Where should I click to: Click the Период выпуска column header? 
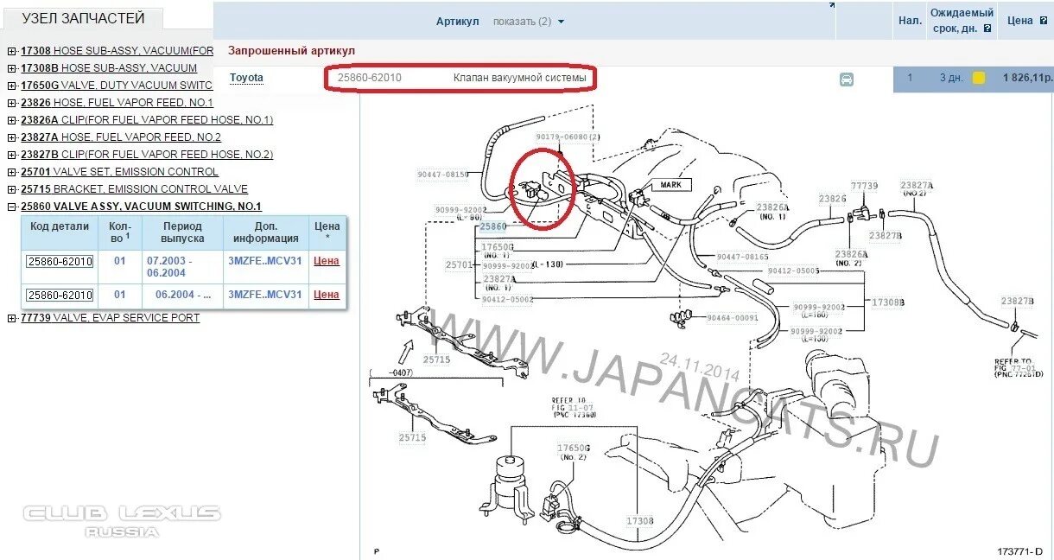pyautogui.click(x=182, y=232)
